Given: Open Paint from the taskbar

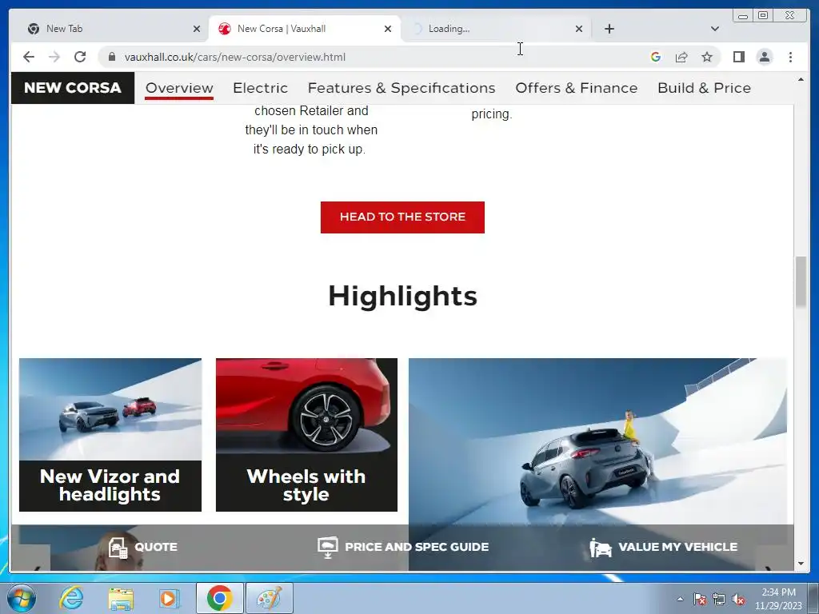Looking at the screenshot, I should [269, 598].
